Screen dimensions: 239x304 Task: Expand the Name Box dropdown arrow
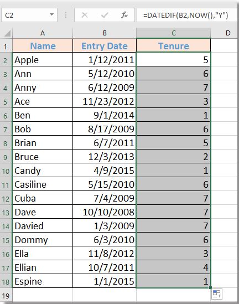(51, 14)
